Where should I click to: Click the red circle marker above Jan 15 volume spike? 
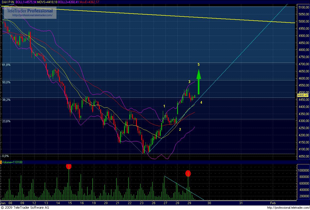[69, 166]
